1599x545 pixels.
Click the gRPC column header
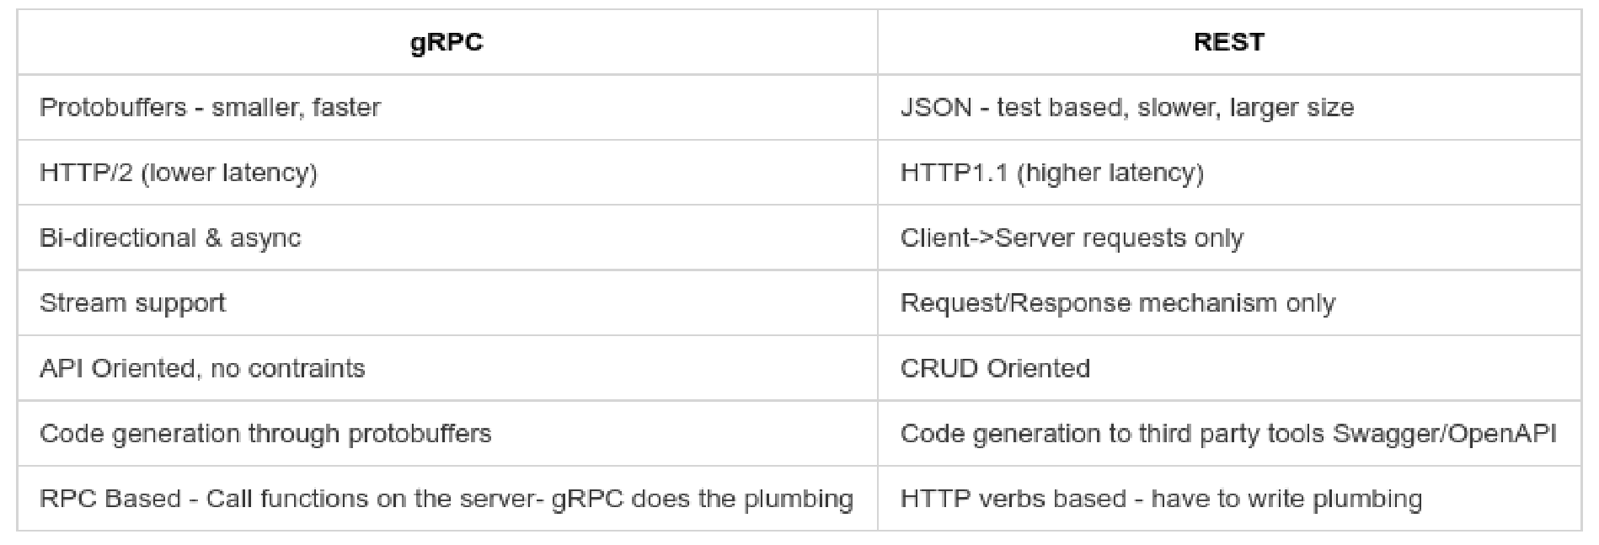click(x=447, y=42)
